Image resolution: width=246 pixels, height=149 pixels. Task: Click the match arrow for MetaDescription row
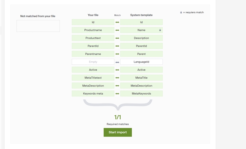click(x=117, y=86)
